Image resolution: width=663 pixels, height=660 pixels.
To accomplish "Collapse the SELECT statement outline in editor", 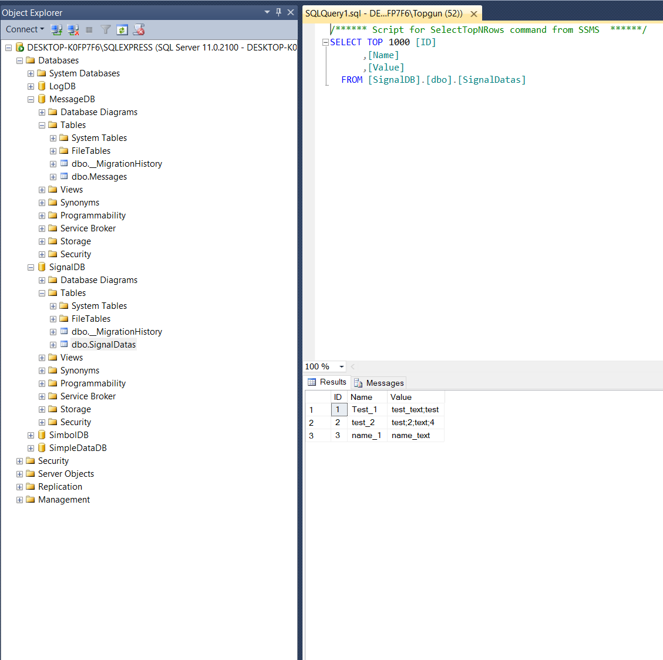I will tap(325, 42).
